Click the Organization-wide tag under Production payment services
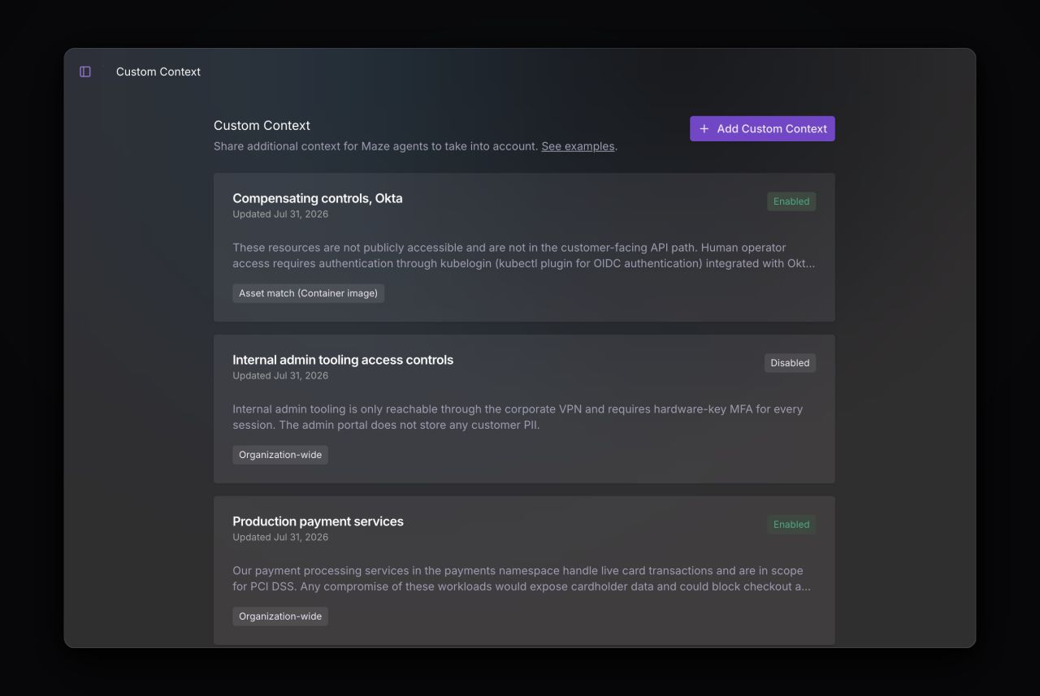This screenshot has width=1040, height=696. pos(280,616)
